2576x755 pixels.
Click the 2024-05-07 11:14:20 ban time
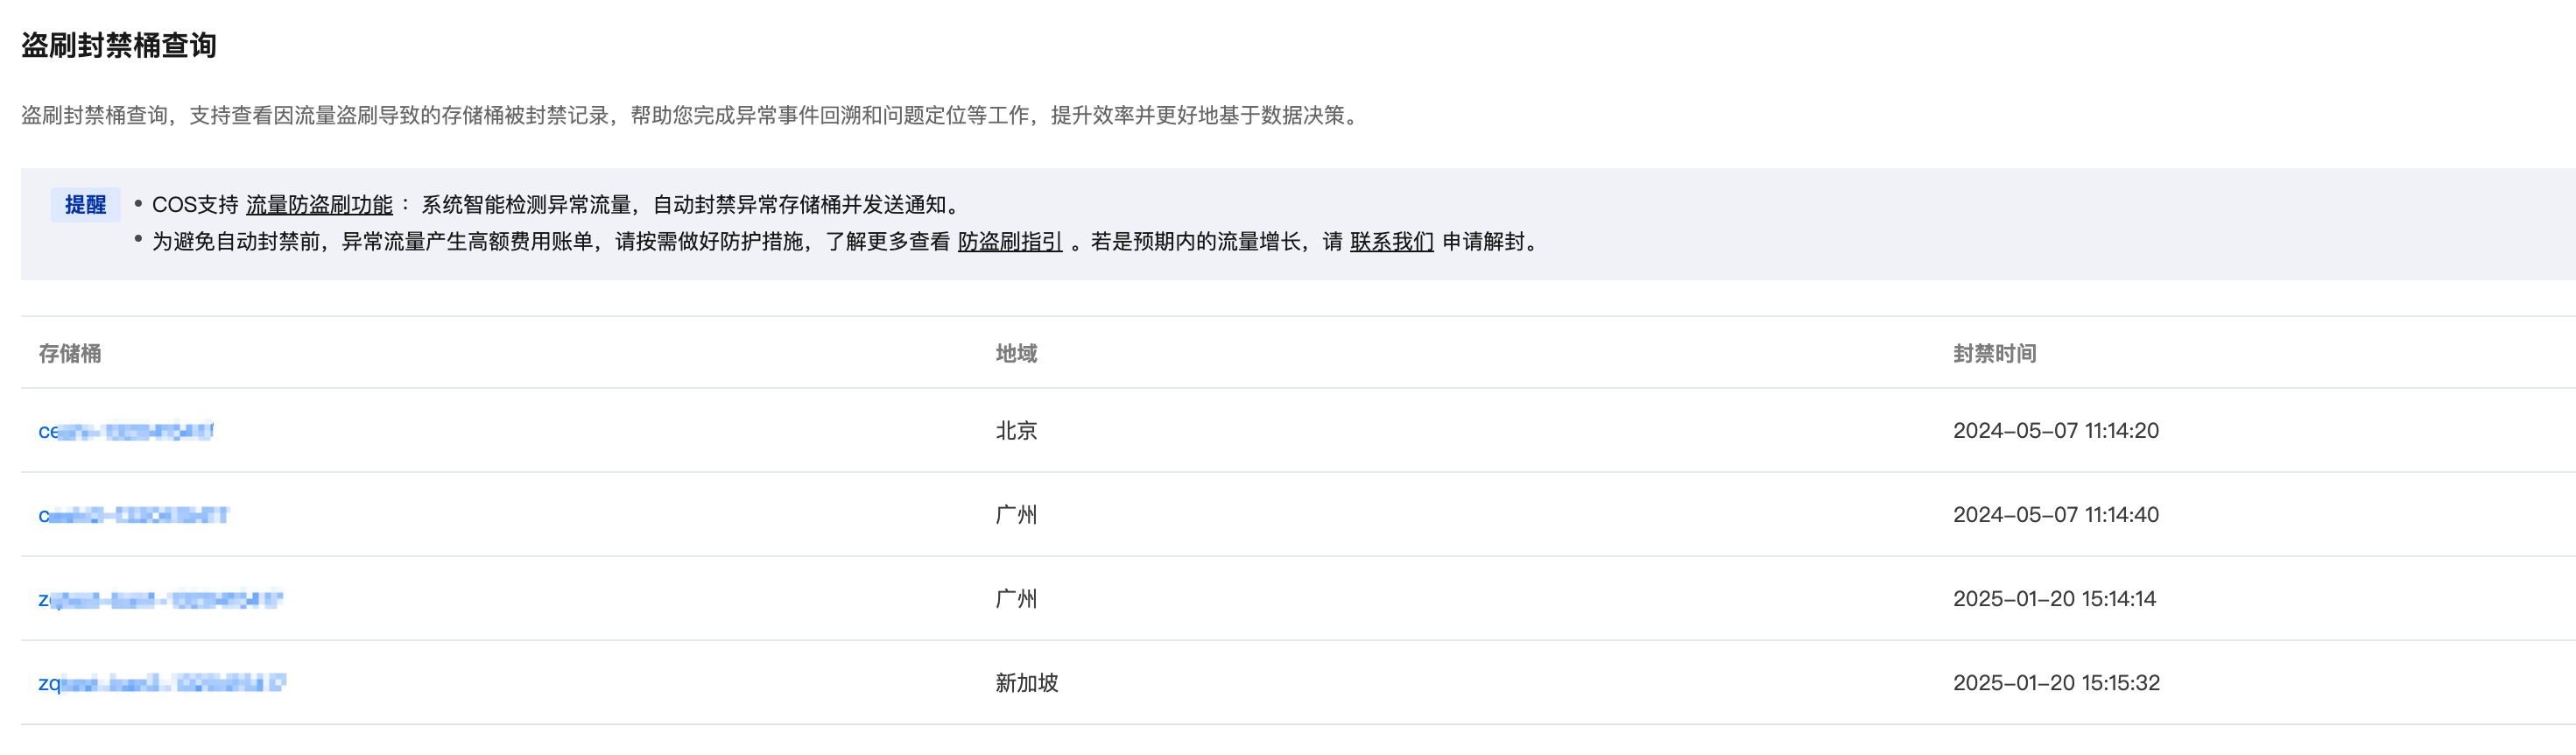(x=2055, y=431)
